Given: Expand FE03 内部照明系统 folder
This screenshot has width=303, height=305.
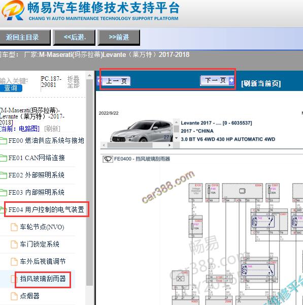Looking at the screenshot, I should (x=37, y=192).
